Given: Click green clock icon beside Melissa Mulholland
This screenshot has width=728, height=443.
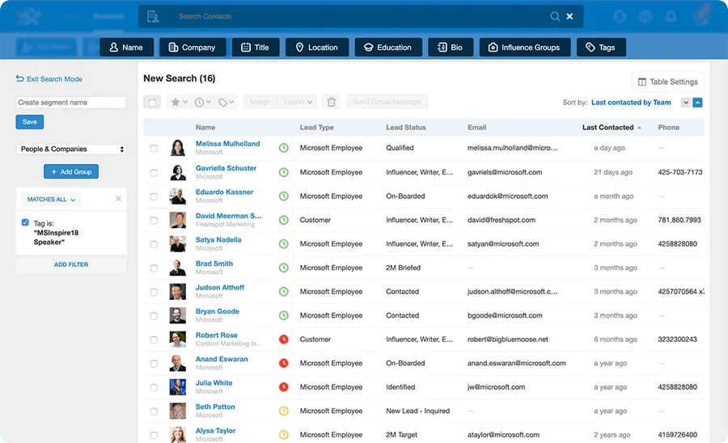Looking at the screenshot, I should click(x=284, y=148).
